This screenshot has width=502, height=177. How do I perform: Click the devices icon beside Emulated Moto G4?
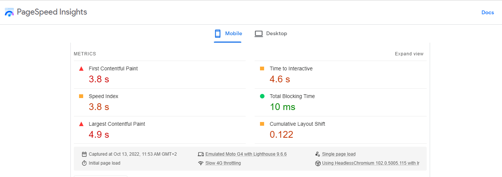[x=201, y=154]
